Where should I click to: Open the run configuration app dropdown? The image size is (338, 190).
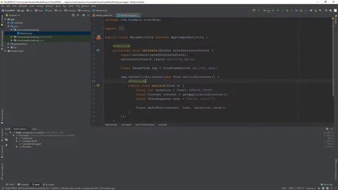(268, 11)
